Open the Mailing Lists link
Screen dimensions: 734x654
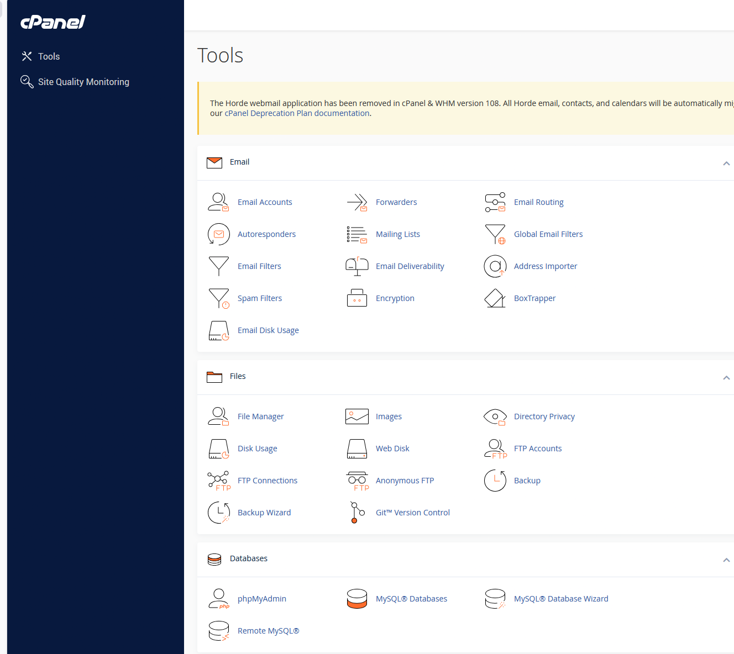coord(398,234)
